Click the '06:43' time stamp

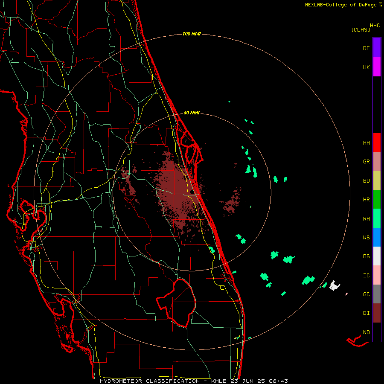pos(278,381)
